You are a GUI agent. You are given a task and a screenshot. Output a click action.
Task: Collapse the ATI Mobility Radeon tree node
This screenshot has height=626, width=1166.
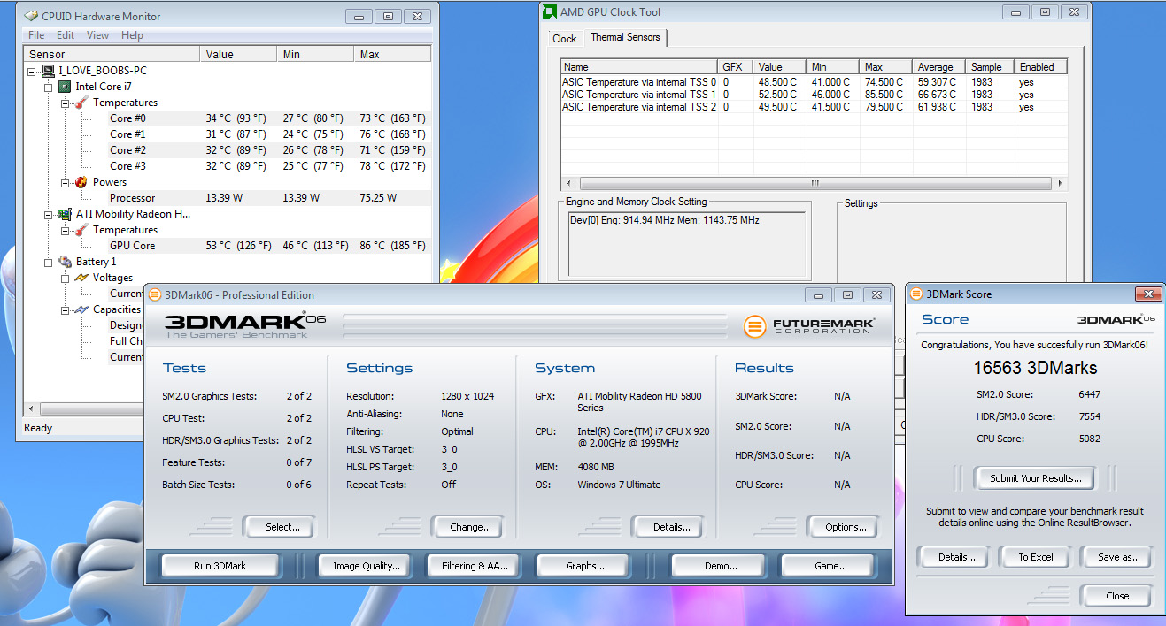click(x=49, y=214)
